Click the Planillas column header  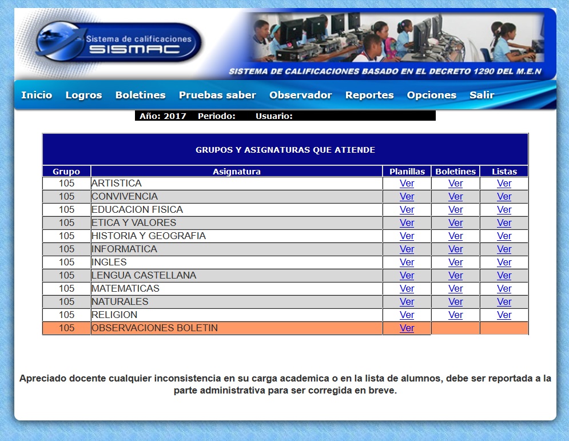407,172
